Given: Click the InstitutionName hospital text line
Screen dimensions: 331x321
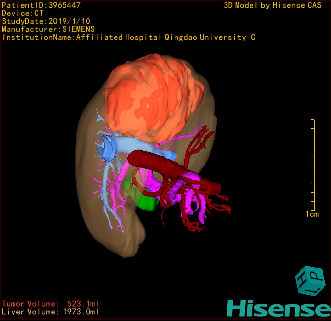Looking at the screenshot, I should pos(128,37).
